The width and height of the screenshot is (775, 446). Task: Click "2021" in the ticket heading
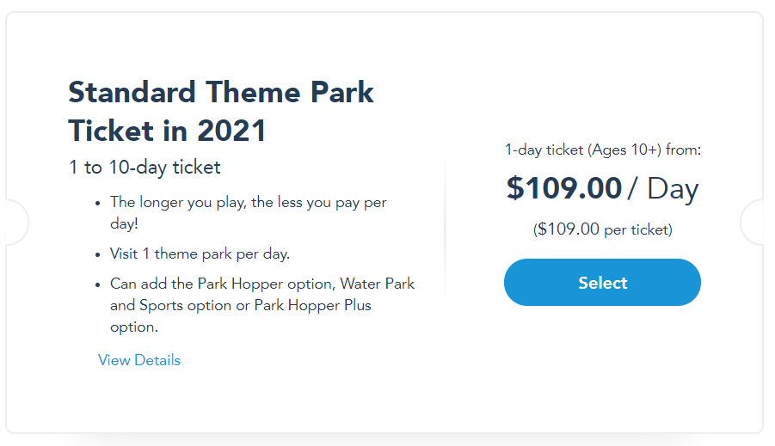point(232,131)
